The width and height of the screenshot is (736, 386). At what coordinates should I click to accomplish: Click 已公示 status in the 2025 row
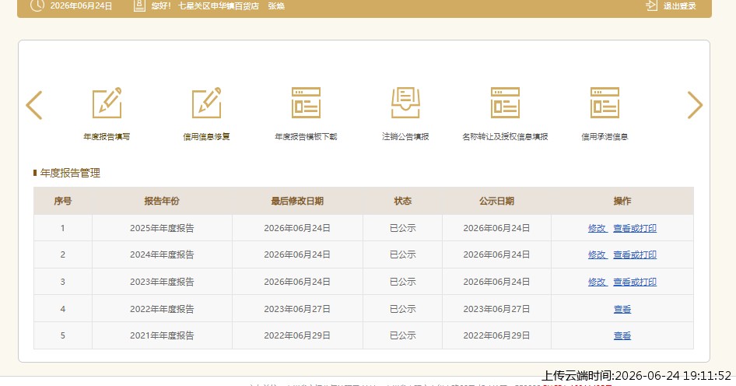click(403, 228)
